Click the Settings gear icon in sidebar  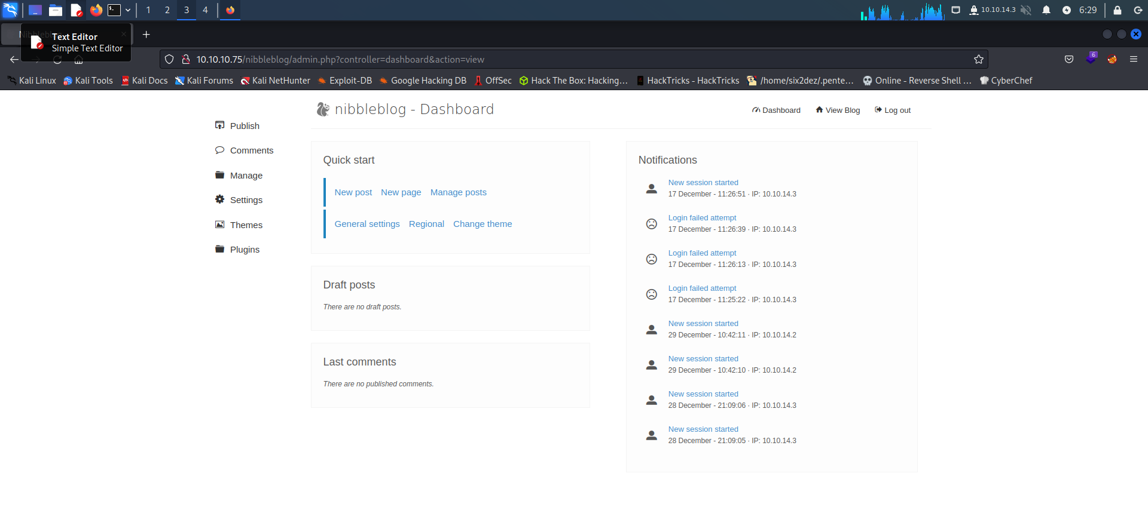pos(219,199)
